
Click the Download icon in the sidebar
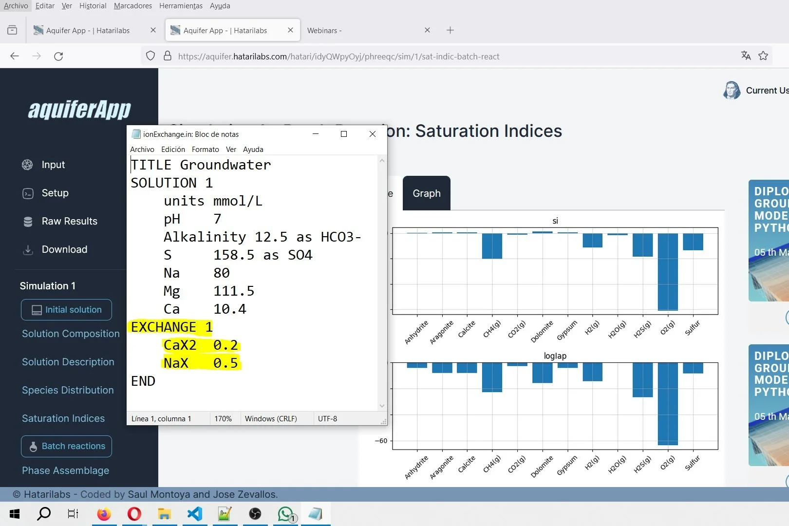28,249
